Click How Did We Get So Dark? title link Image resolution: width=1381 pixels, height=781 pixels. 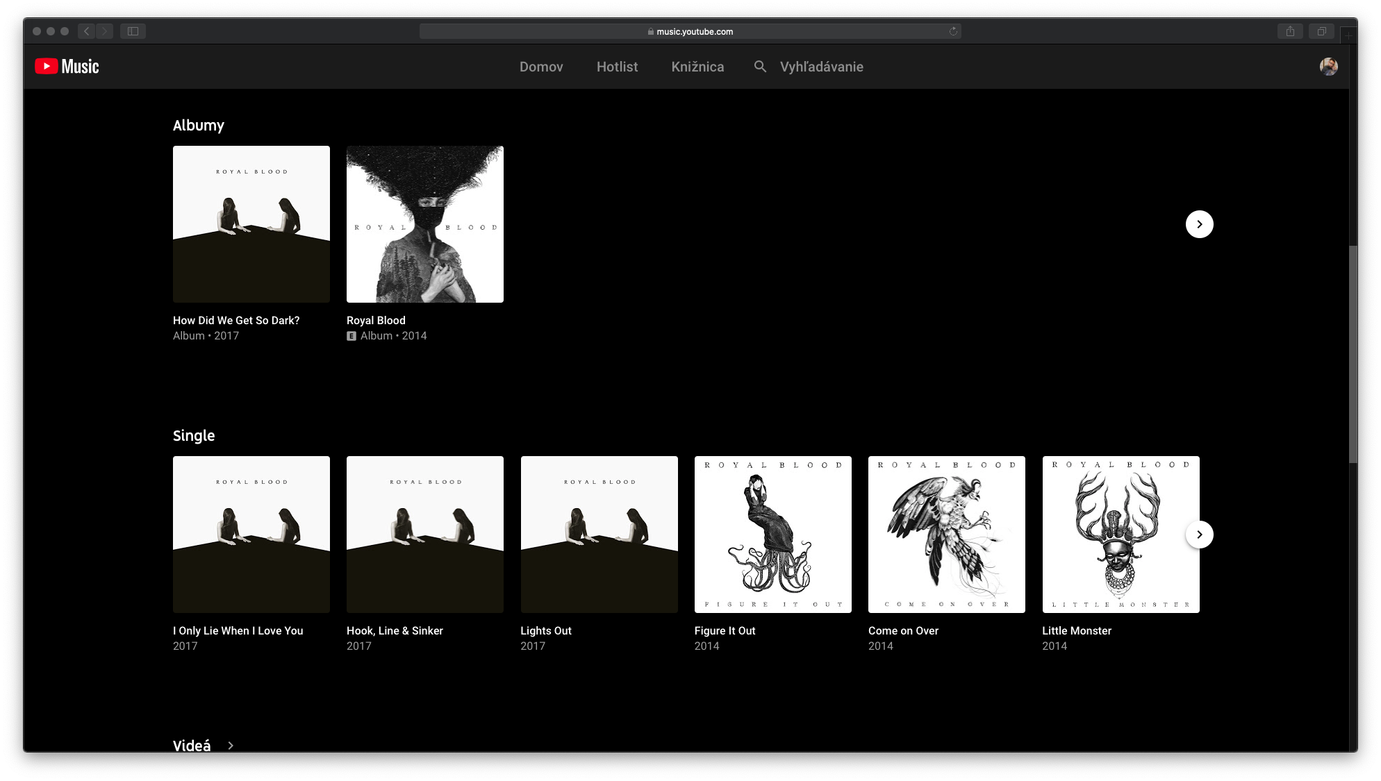236,320
